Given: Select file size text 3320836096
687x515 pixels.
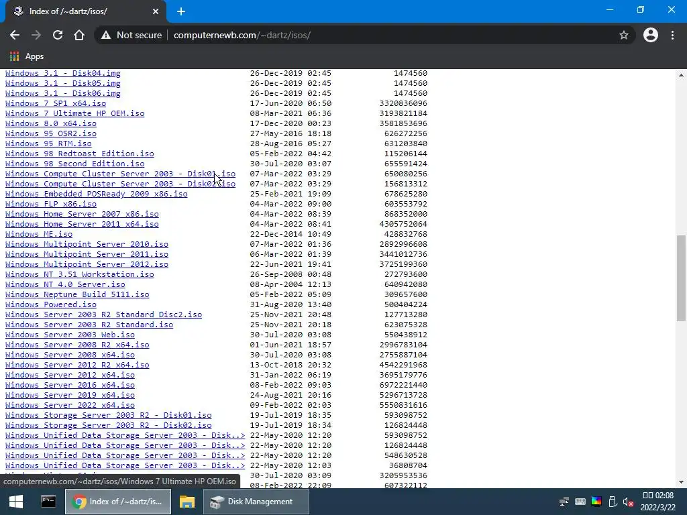Looking at the screenshot, I should (x=403, y=103).
